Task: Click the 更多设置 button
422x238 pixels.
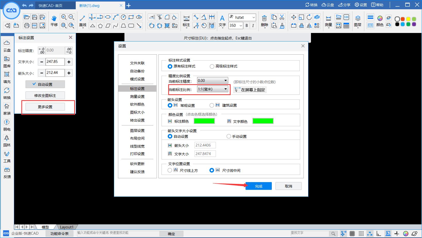Action: point(45,106)
